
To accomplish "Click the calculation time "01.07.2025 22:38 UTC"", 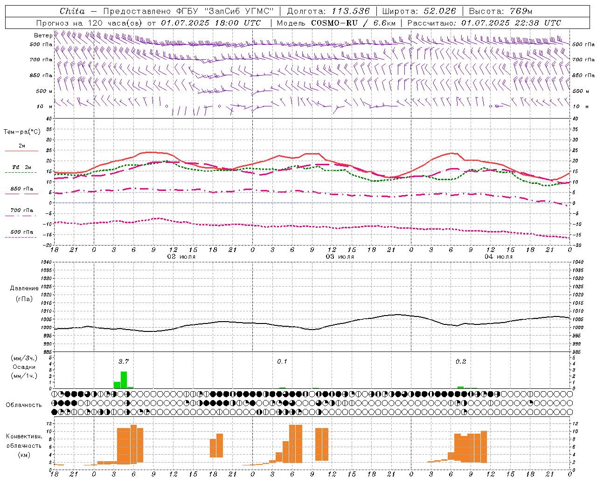I will 511,23.
